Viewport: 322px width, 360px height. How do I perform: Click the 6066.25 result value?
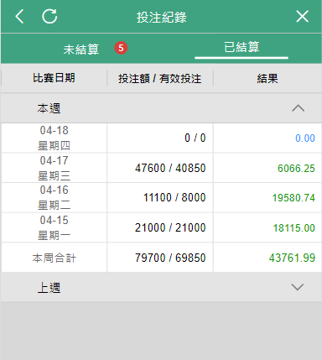pos(296,169)
